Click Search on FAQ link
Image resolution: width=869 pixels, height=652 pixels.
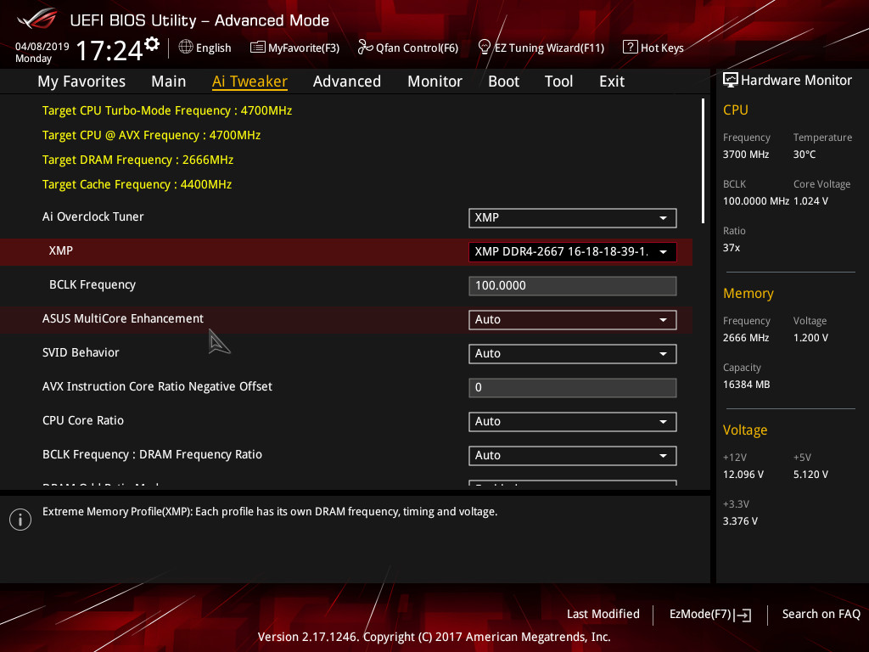[x=821, y=614]
